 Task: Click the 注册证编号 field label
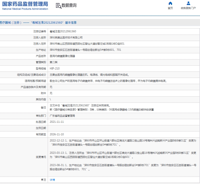tap(39, 31)
